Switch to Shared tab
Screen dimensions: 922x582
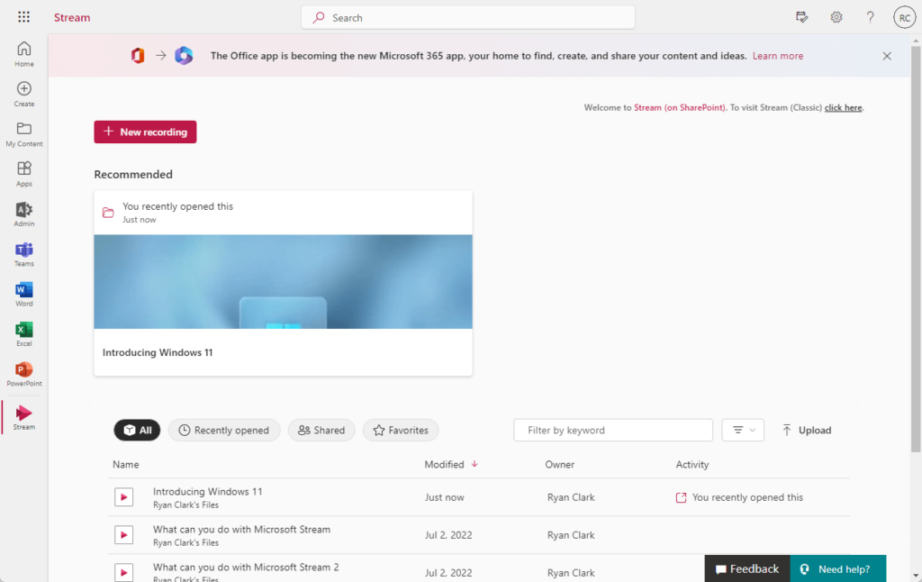pos(321,430)
